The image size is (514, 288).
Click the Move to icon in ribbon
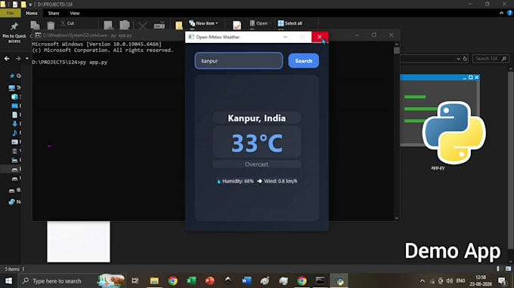pyautogui.click(x=108, y=25)
